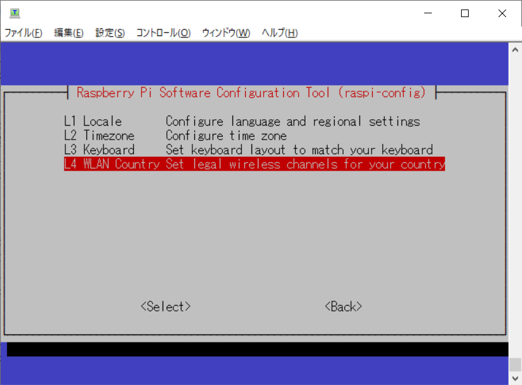Close the terminal window
Image resolution: width=522 pixels, height=385 pixels.
tap(502, 13)
